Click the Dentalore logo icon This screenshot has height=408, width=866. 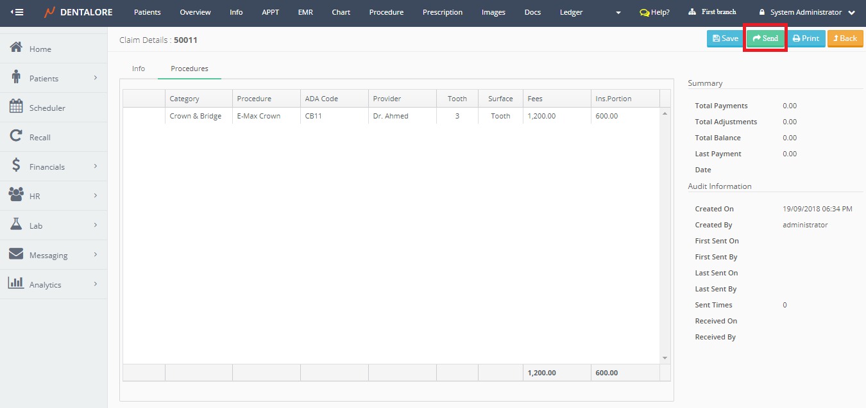click(x=50, y=12)
